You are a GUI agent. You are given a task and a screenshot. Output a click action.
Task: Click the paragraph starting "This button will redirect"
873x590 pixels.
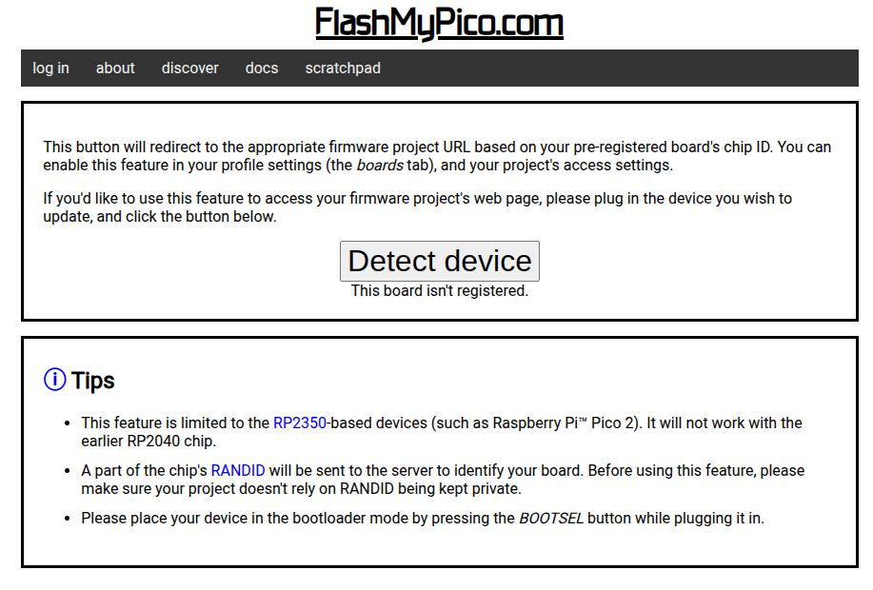pyautogui.click(x=437, y=156)
